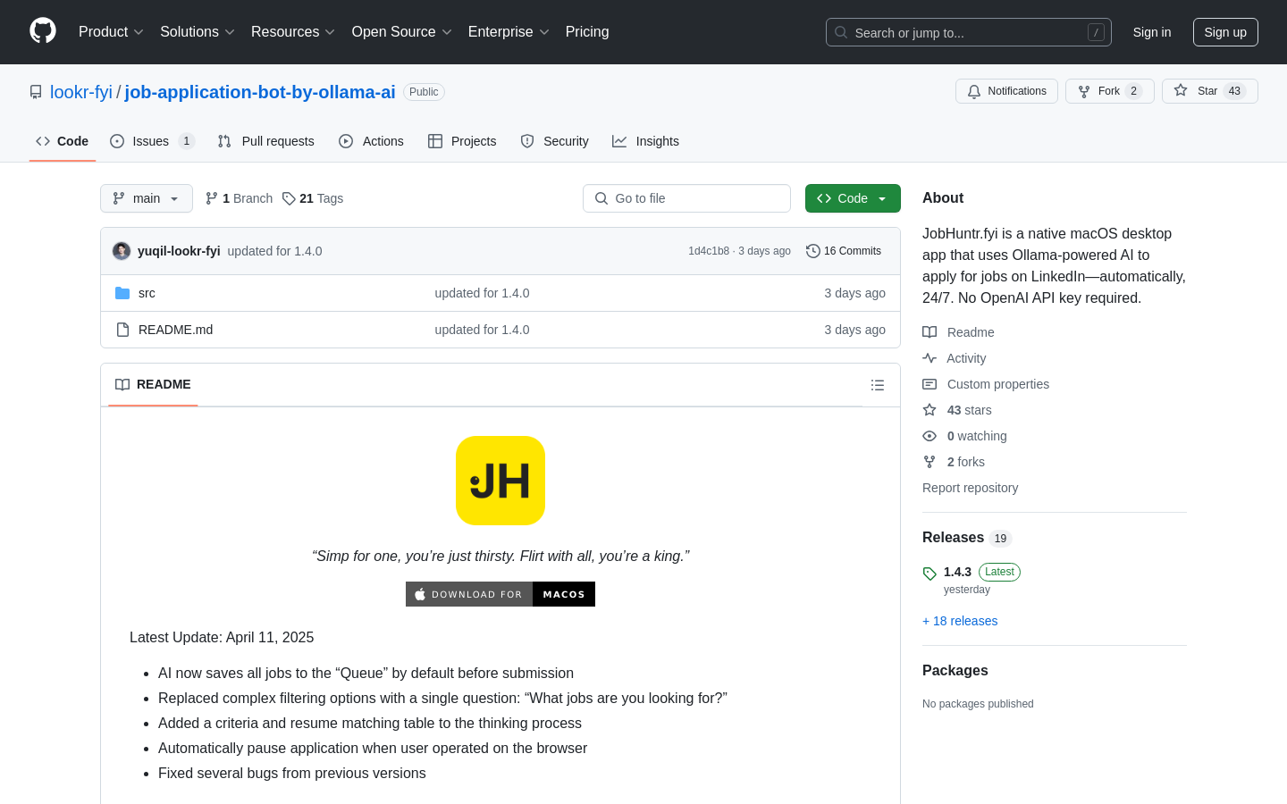Open GitHub homepage via Octocat logo
Image resolution: width=1287 pixels, height=804 pixels.
click(43, 31)
